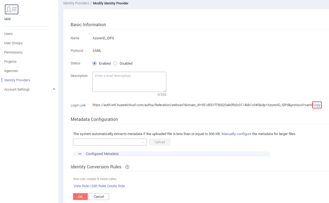Click the Manually configure link
The image size is (329, 203).
[236, 134]
